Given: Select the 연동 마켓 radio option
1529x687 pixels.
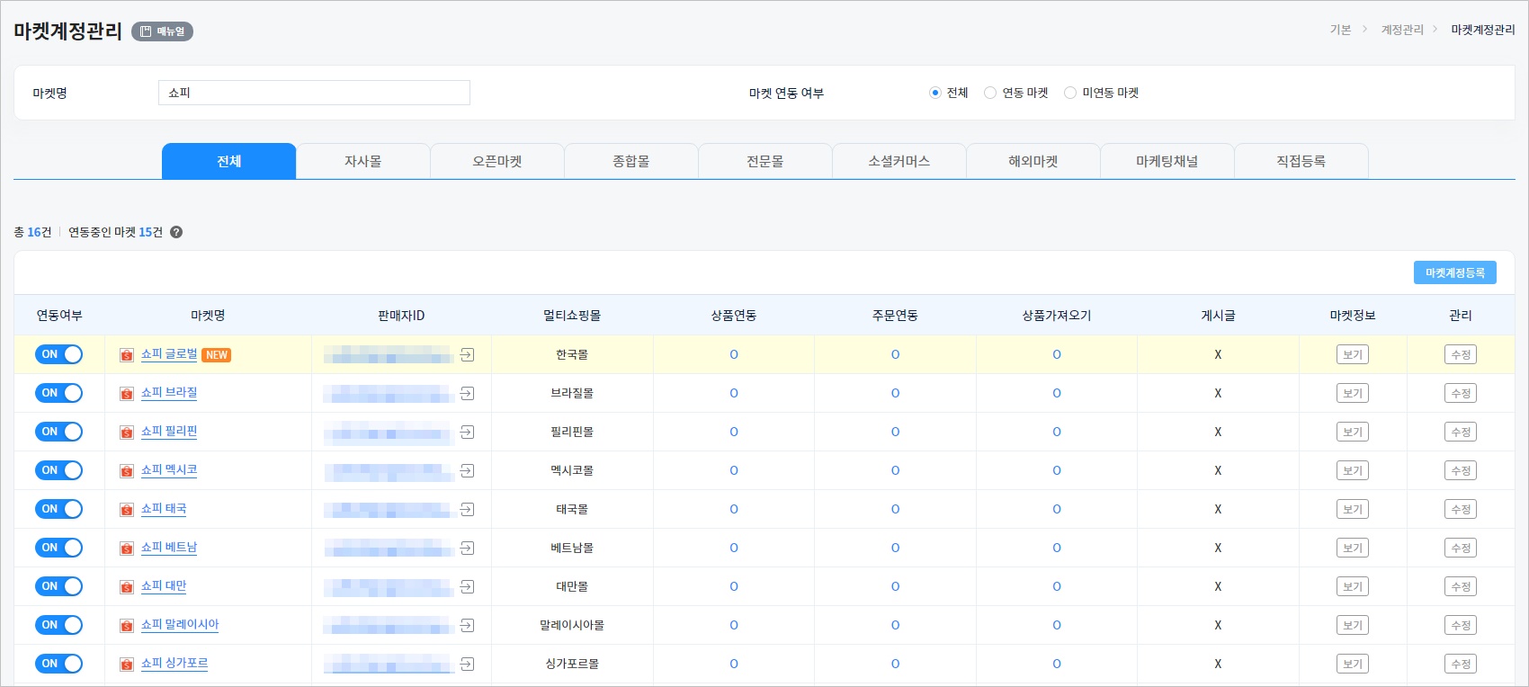Looking at the screenshot, I should [990, 93].
